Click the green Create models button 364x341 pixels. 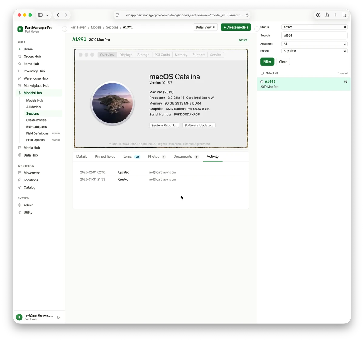(x=236, y=27)
